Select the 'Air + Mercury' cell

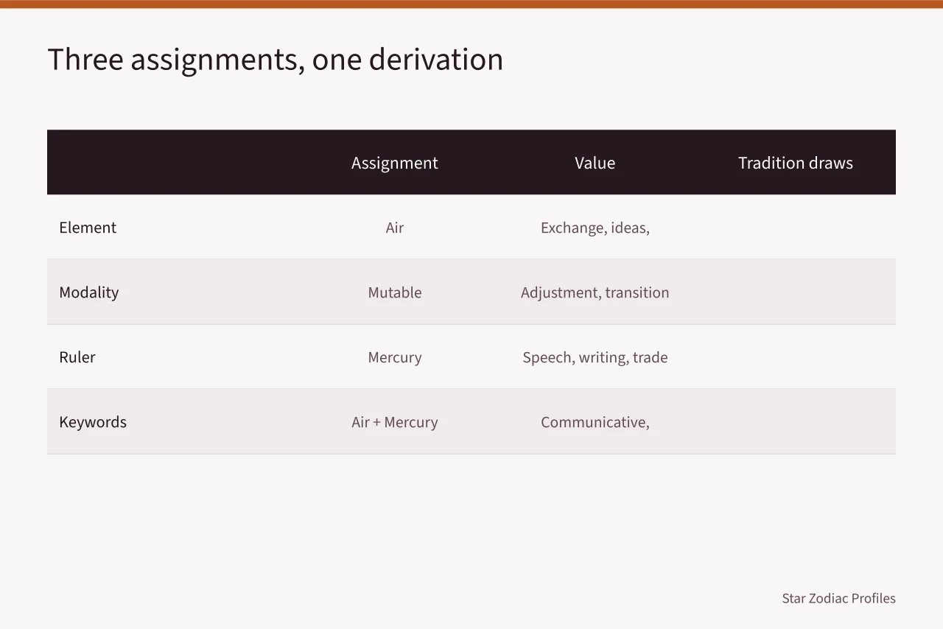[395, 422]
